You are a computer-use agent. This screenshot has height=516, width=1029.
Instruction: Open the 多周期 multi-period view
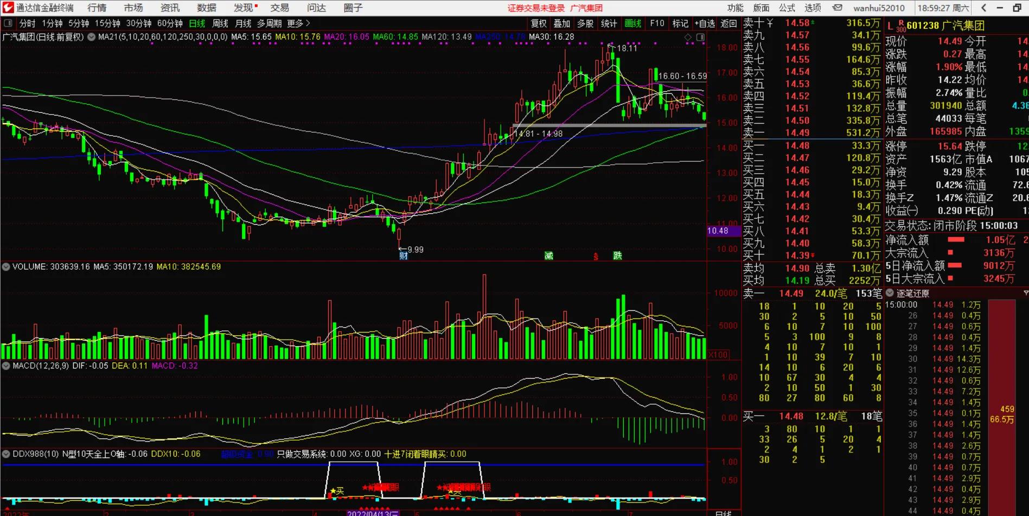pyautogui.click(x=269, y=23)
